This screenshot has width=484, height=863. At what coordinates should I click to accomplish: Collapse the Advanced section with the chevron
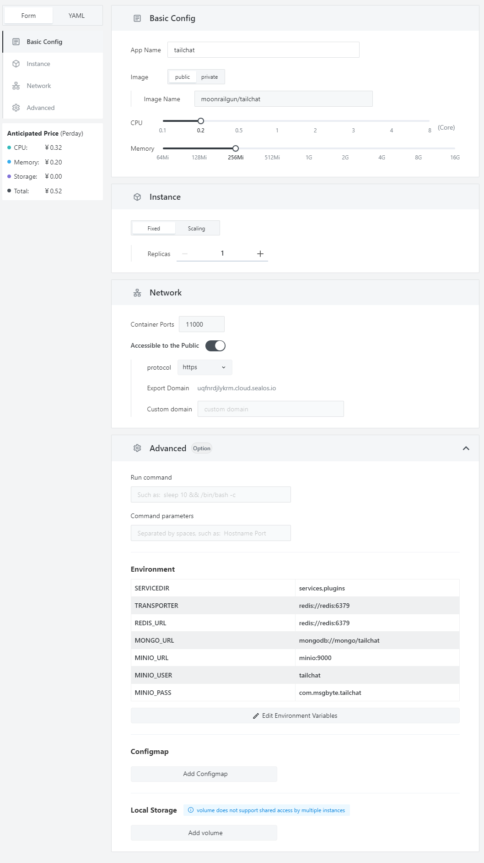[x=466, y=448]
